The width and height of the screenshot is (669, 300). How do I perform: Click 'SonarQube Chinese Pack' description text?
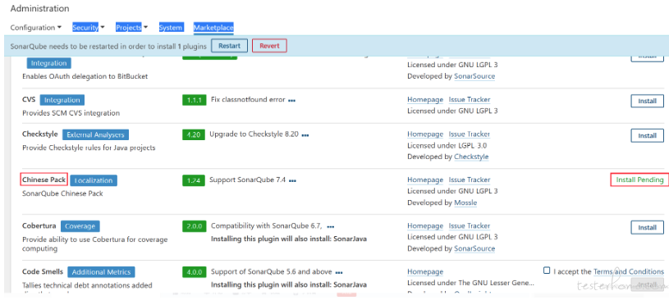[x=62, y=193]
